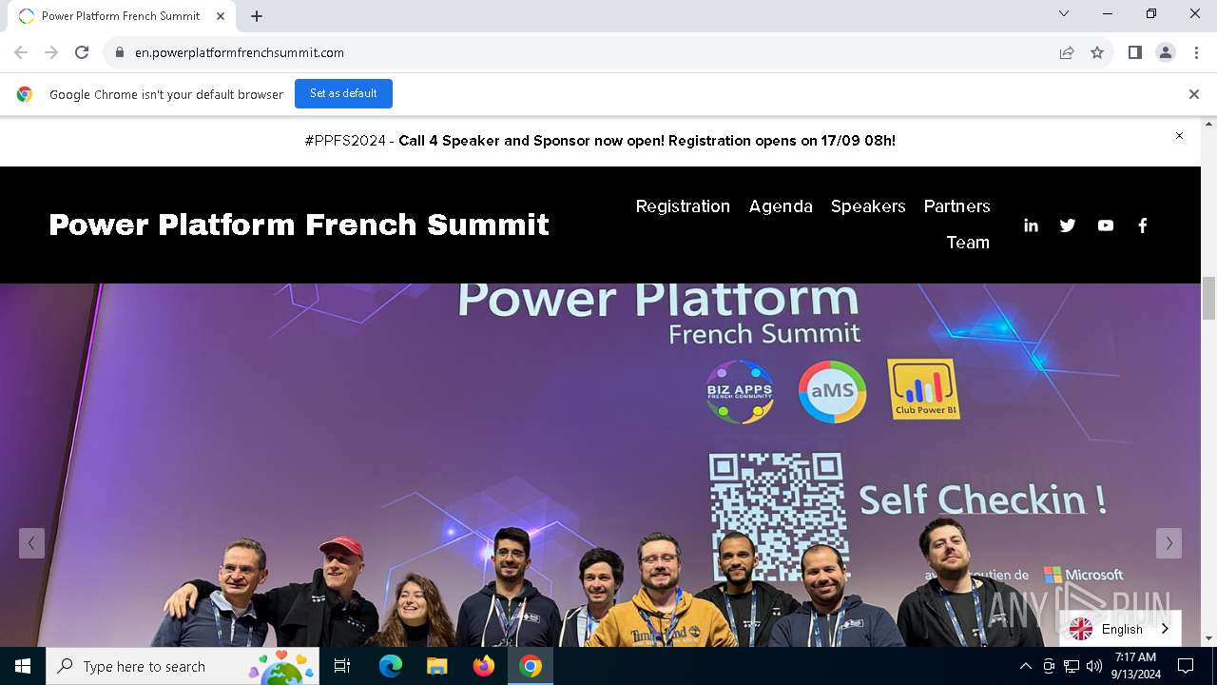Launch Microsoft Edge from taskbar
Screen dimensions: 1217x685
(391, 666)
